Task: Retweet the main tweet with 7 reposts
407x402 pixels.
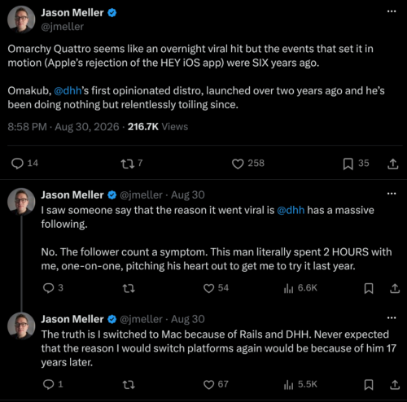Action: [x=127, y=164]
